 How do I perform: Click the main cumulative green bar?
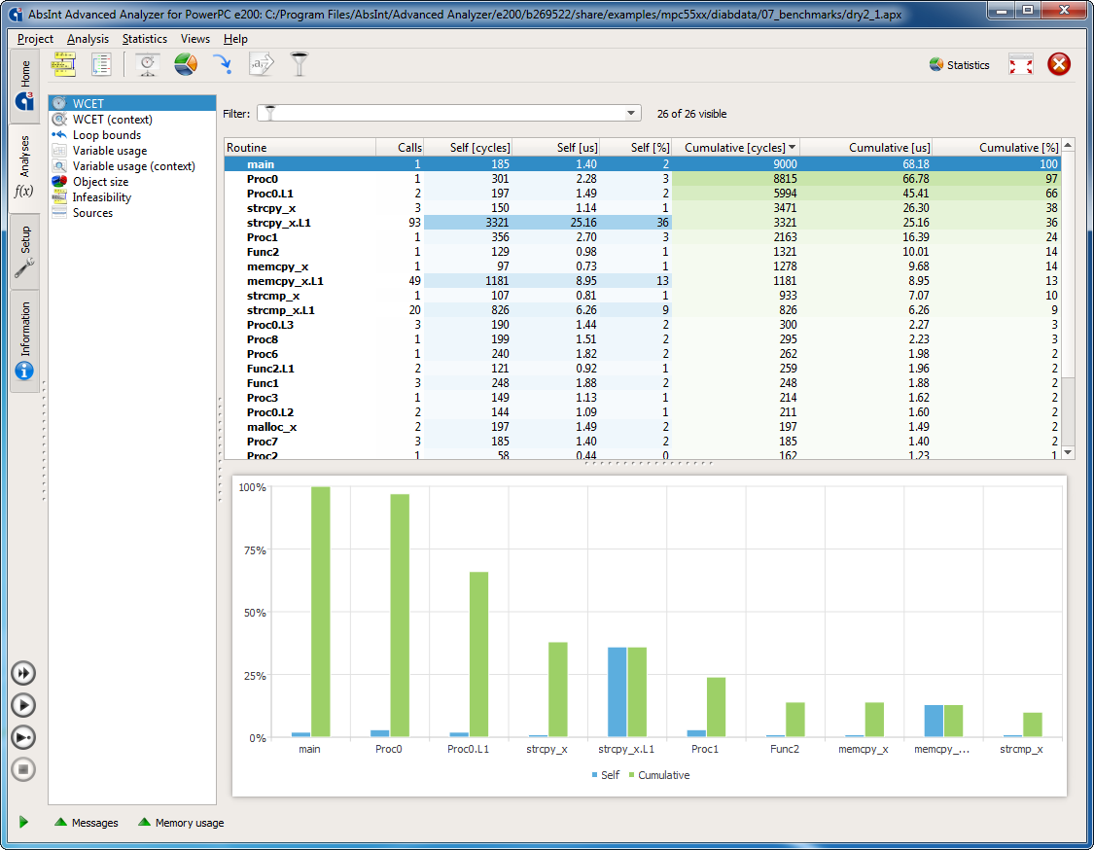pos(320,612)
